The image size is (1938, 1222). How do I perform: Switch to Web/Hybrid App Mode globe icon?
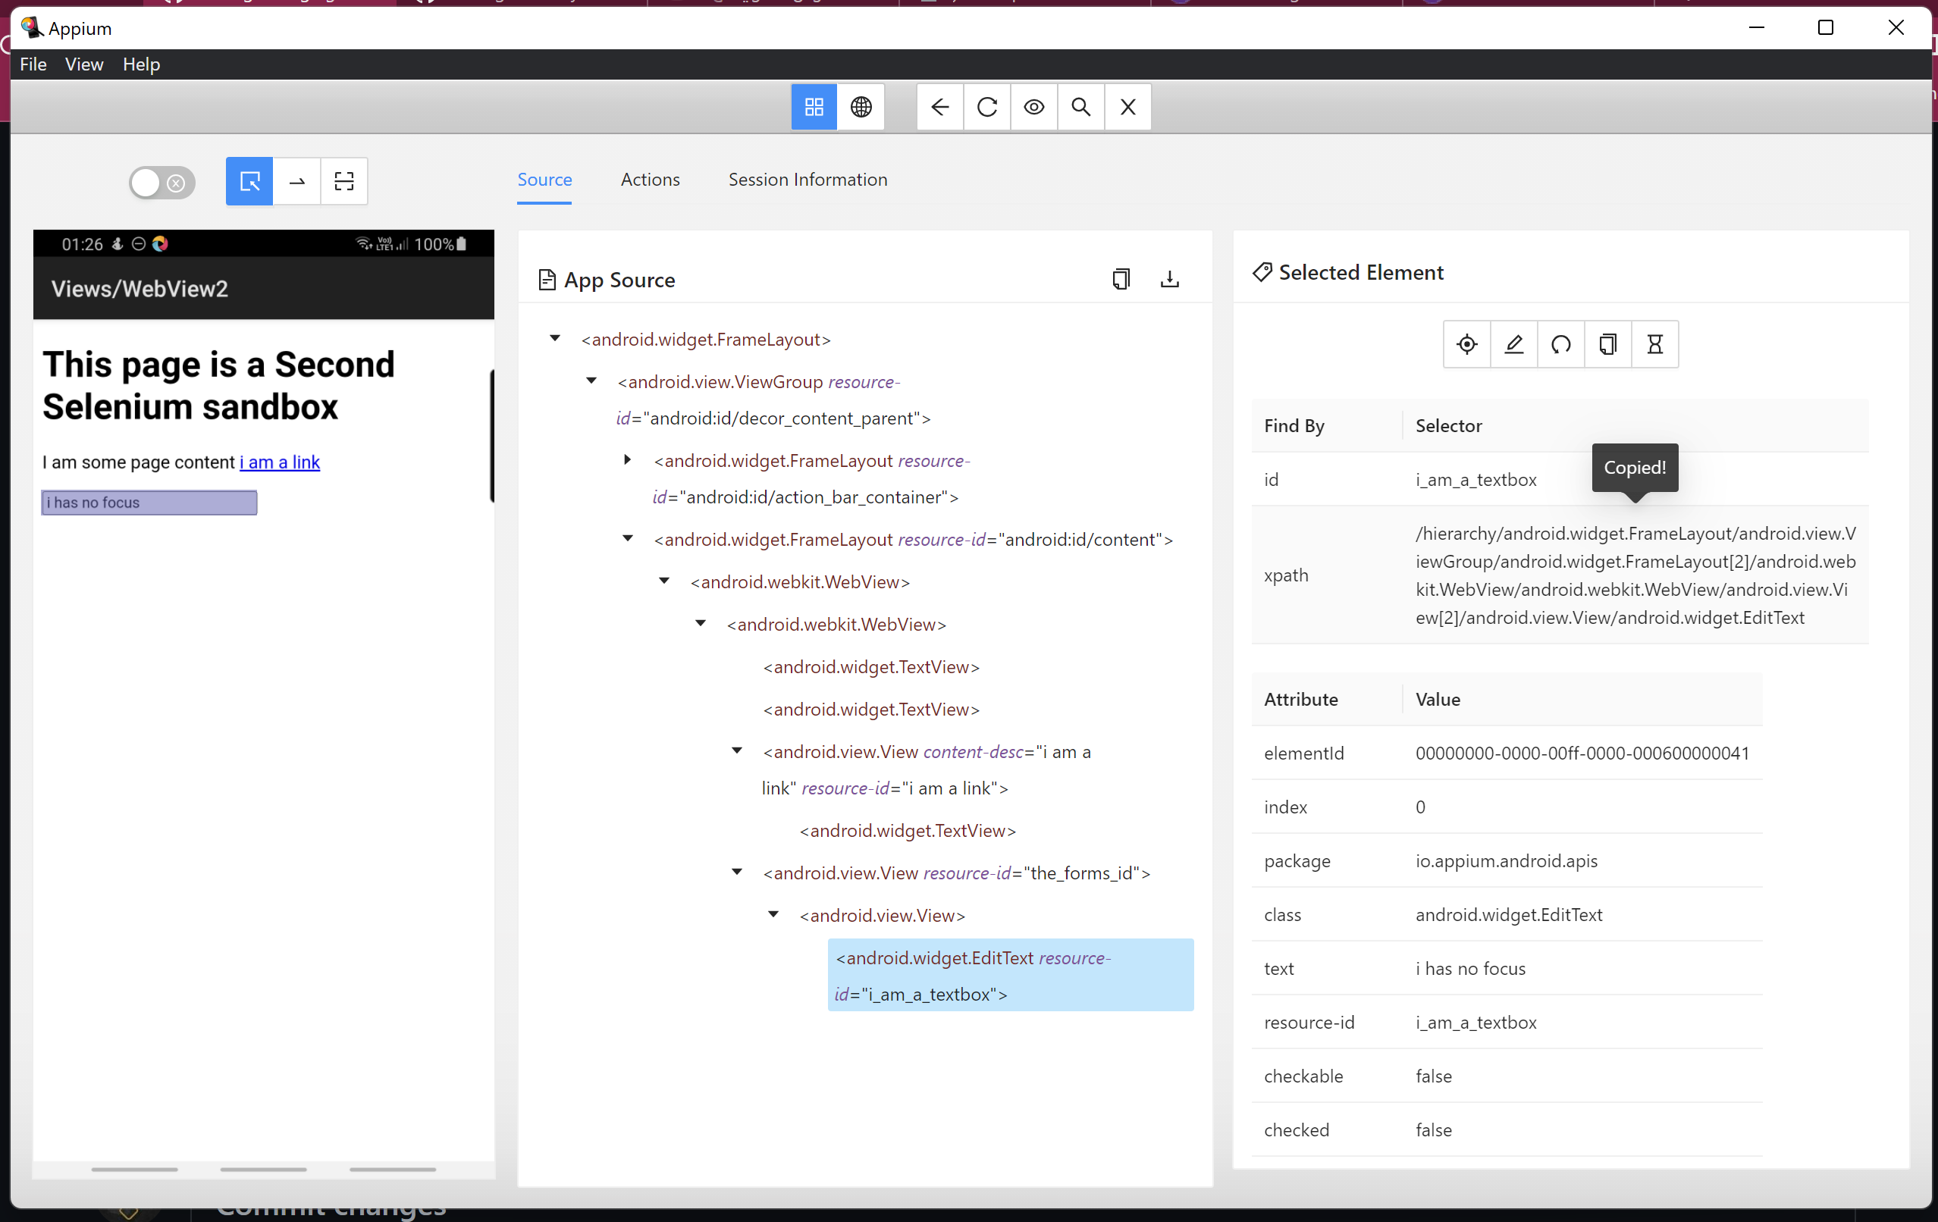(861, 106)
